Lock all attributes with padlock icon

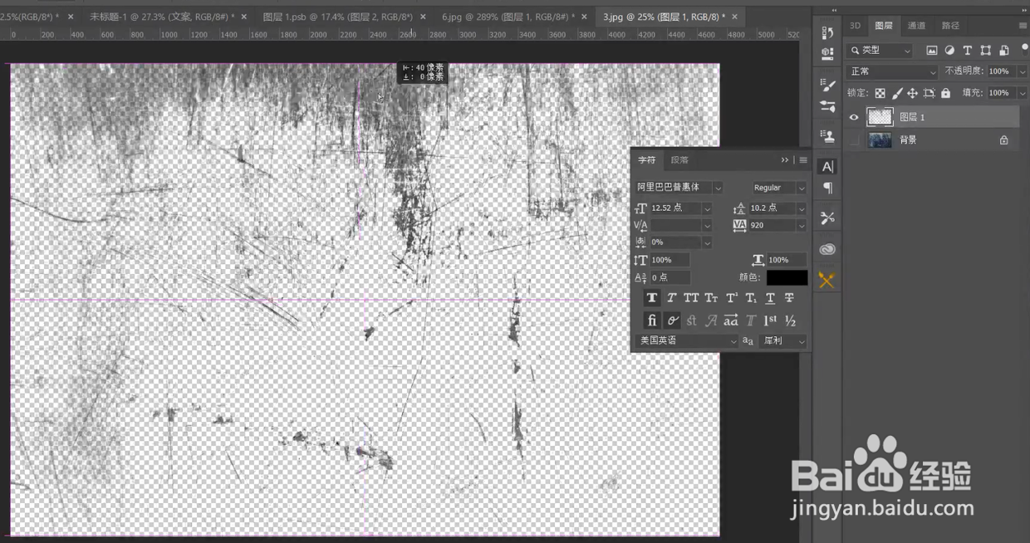[945, 93]
